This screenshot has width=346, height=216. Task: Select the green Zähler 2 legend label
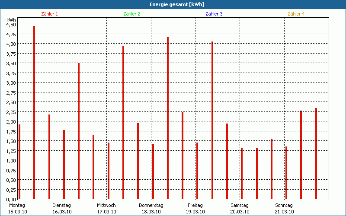132,14
